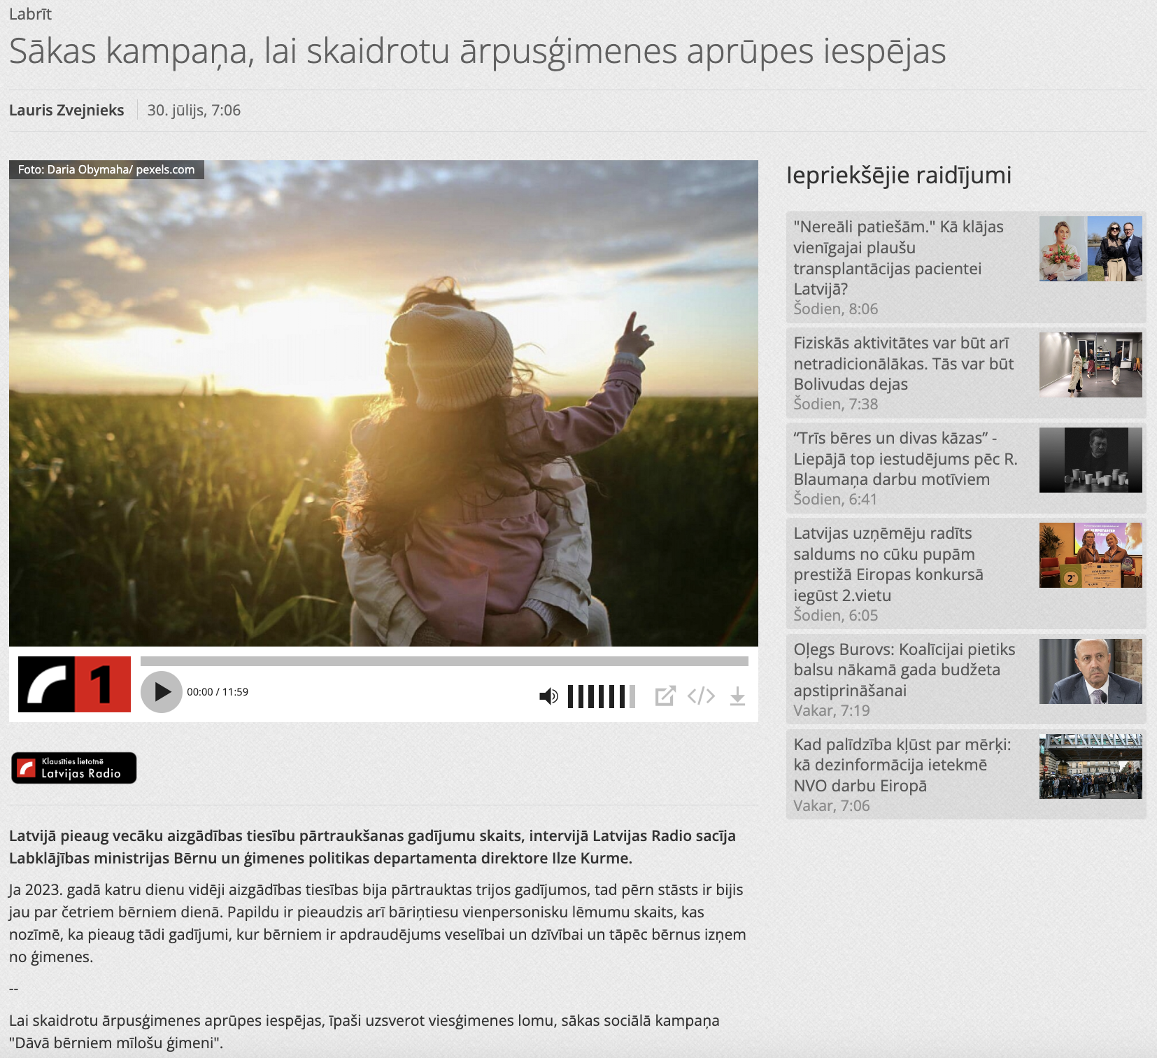Toggle pause on the player
Viewport: 1157px width, 1058px height.
click(x=162, y=691)
